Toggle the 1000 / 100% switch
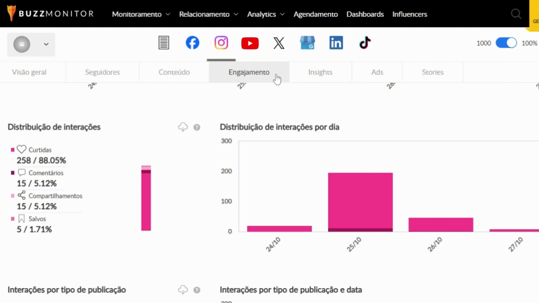Image resolution: width=539 pixels, height=303 pixels. (x=506, y=43)
